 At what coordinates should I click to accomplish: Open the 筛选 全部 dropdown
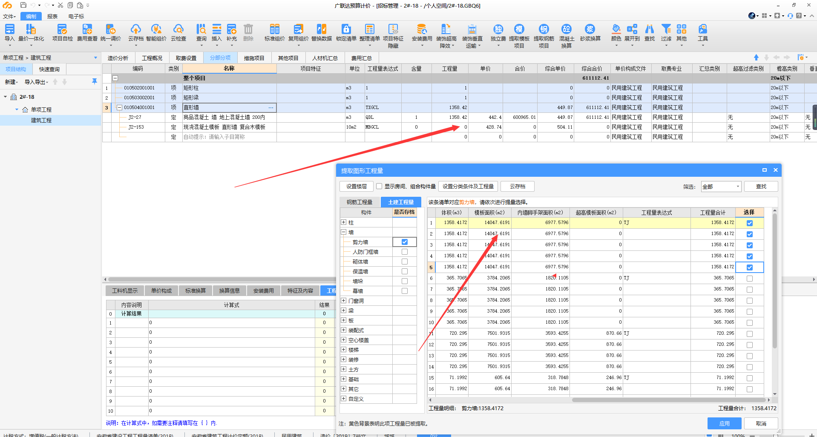[x=721, y=187]
